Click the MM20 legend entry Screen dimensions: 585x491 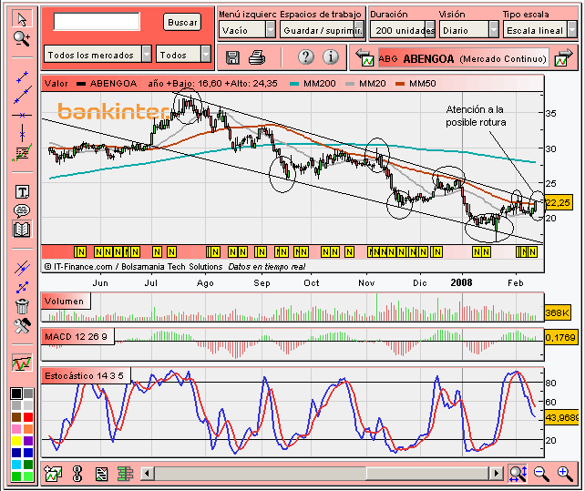point(365,84)
